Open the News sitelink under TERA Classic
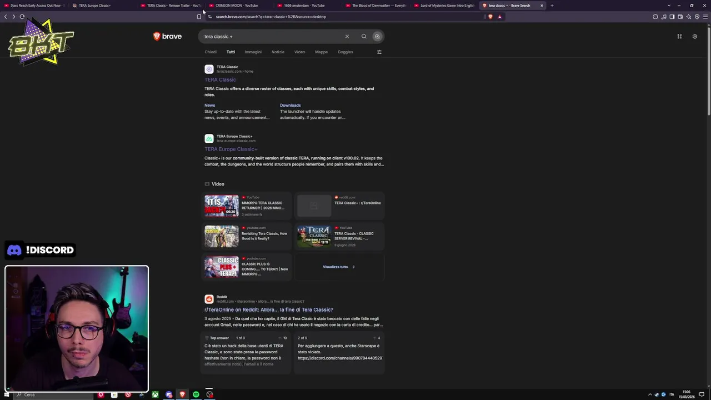The image size is (711, 400). point(209,106)
